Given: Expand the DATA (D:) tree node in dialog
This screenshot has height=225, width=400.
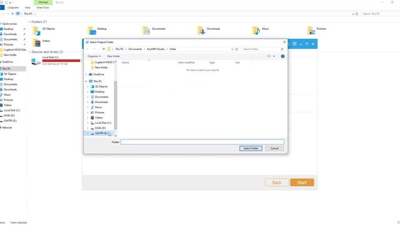Looking at the screenshot, I should 88,128.
